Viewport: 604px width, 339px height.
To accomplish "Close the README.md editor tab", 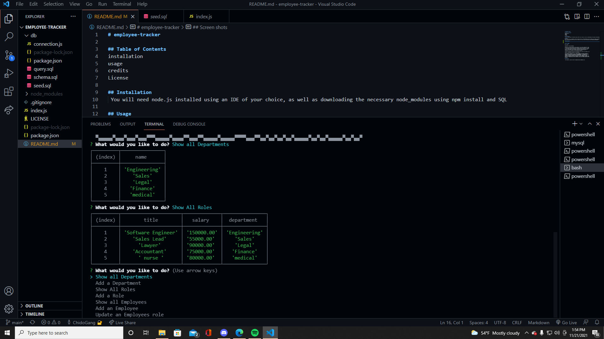I will coord(133,16).
